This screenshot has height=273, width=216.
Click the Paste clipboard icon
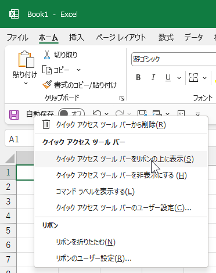click(26, 59)
